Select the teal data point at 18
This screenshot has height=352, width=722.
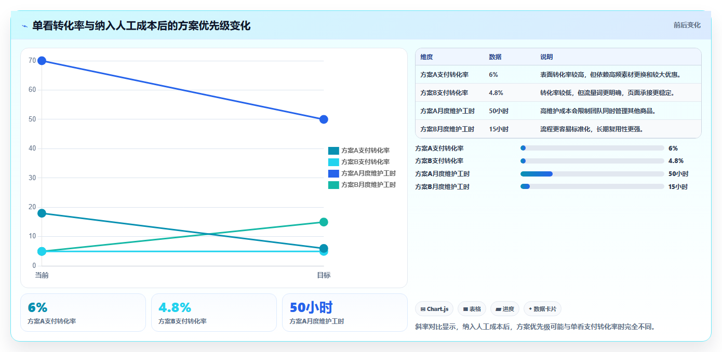point(42,213)
